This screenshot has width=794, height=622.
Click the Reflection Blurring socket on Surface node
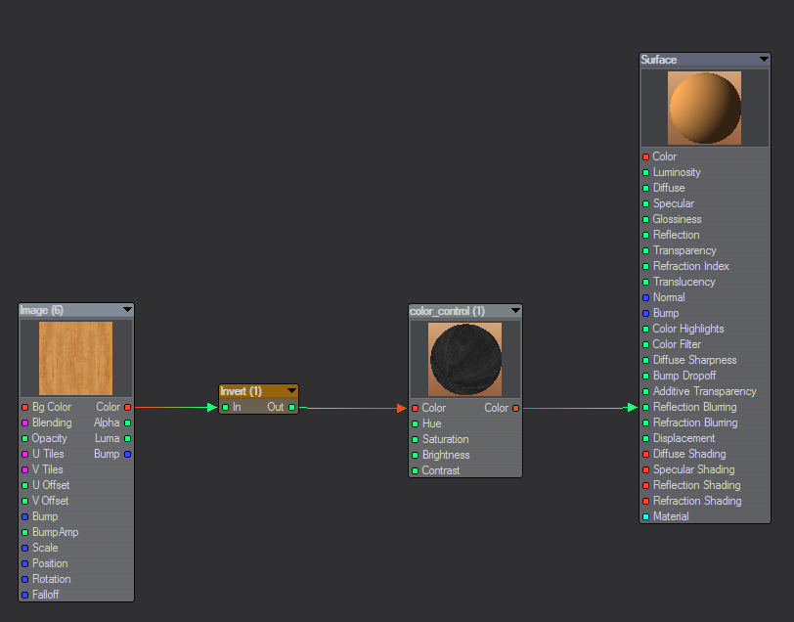pos(645,407)
